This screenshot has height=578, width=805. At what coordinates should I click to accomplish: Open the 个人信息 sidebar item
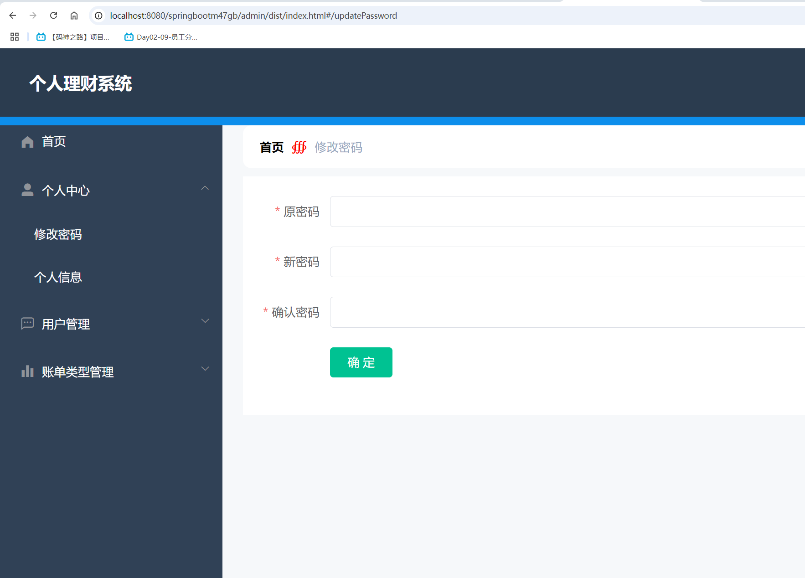(x=58, y=277)
